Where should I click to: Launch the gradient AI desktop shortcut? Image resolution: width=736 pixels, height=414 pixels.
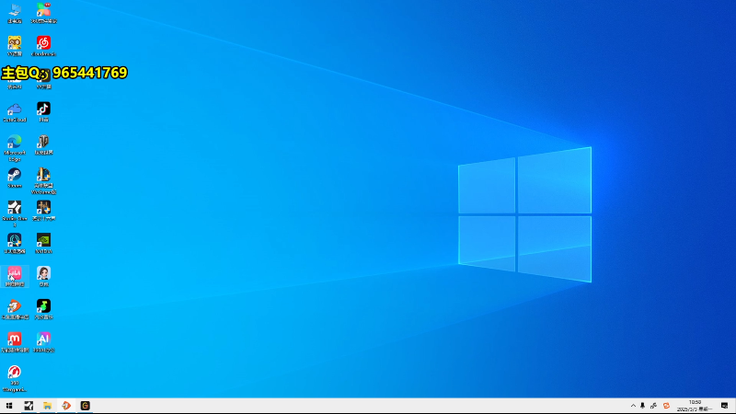tap(43, 341)
